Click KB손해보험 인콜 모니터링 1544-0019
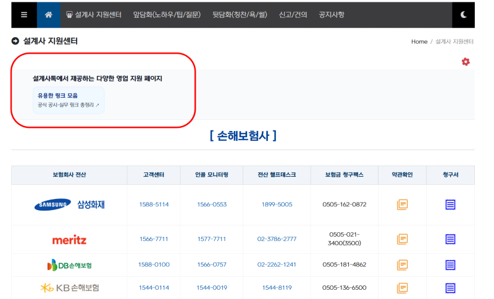Screen dimensions: 494x299 pos(212,288)
